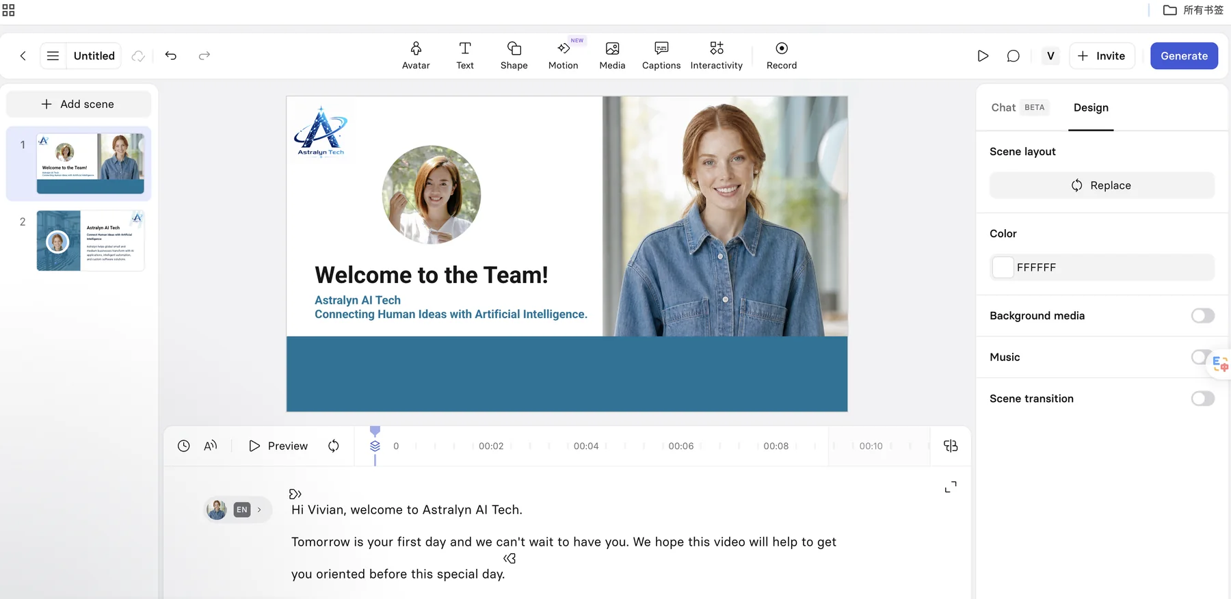Select scene 1 thumbnail
This screenshot has height=599, width=1231.
click(x=90, y=163)
